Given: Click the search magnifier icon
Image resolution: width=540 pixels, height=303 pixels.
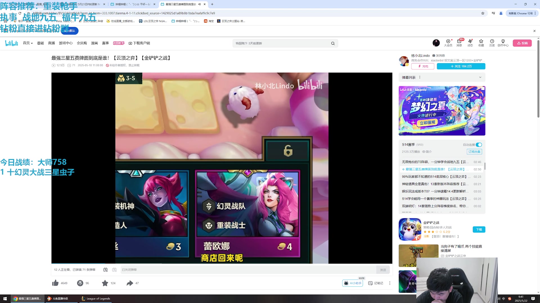Looking at the screenshot, I should click(333, 43).
